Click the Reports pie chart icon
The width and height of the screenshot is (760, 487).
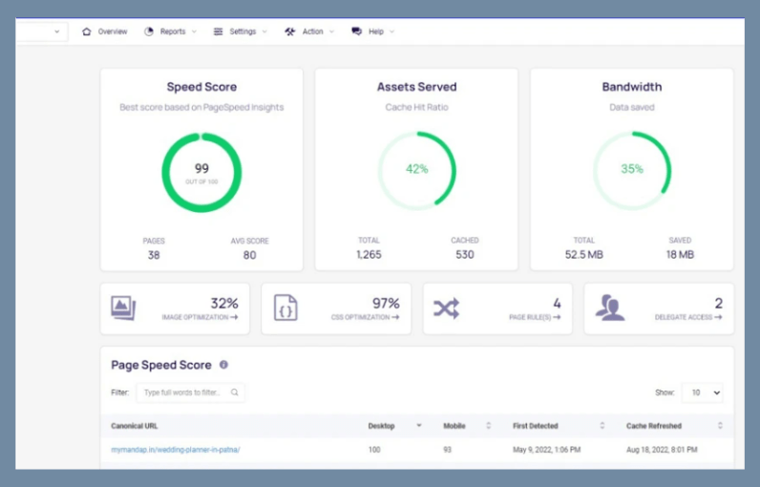tap(149, 32)
